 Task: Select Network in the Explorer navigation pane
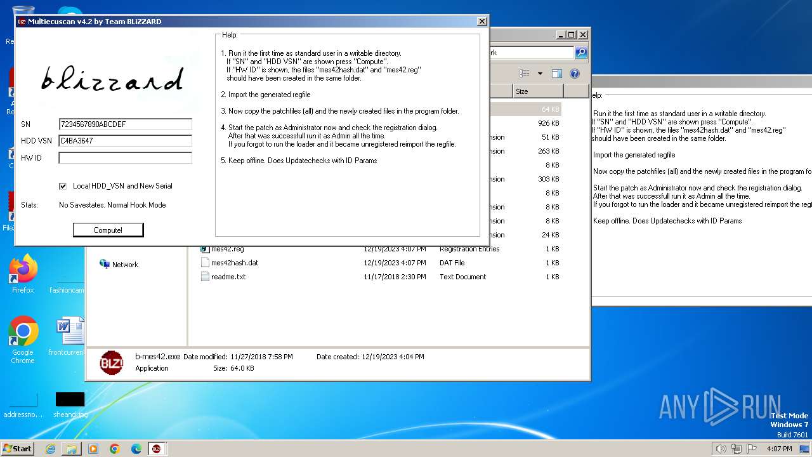tap(125, 265)
